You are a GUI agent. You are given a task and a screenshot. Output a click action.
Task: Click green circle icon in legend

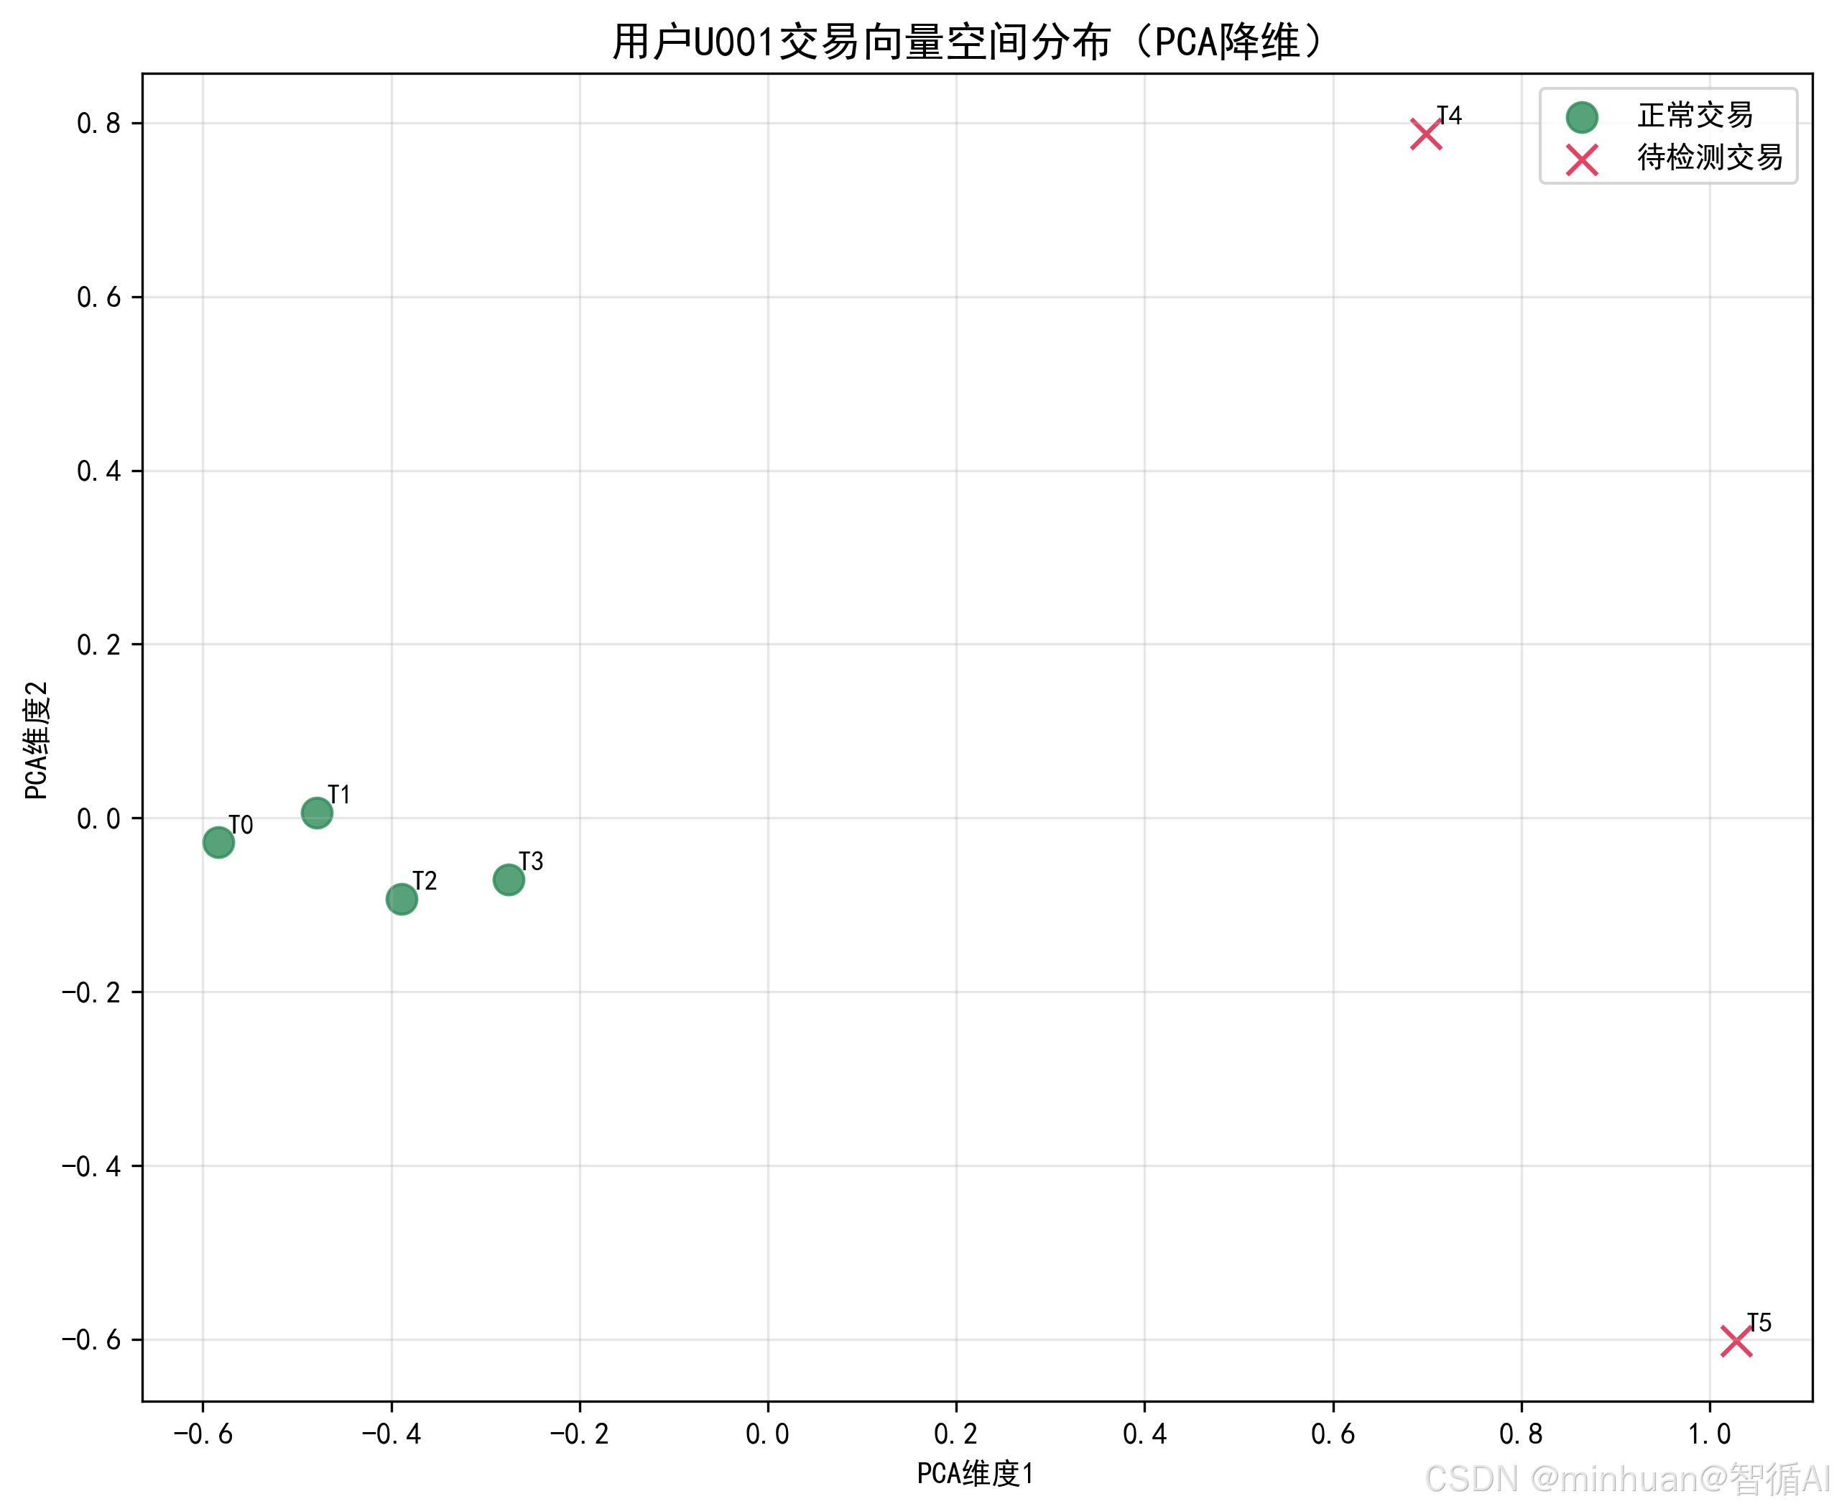click(x=1581, y=116)
